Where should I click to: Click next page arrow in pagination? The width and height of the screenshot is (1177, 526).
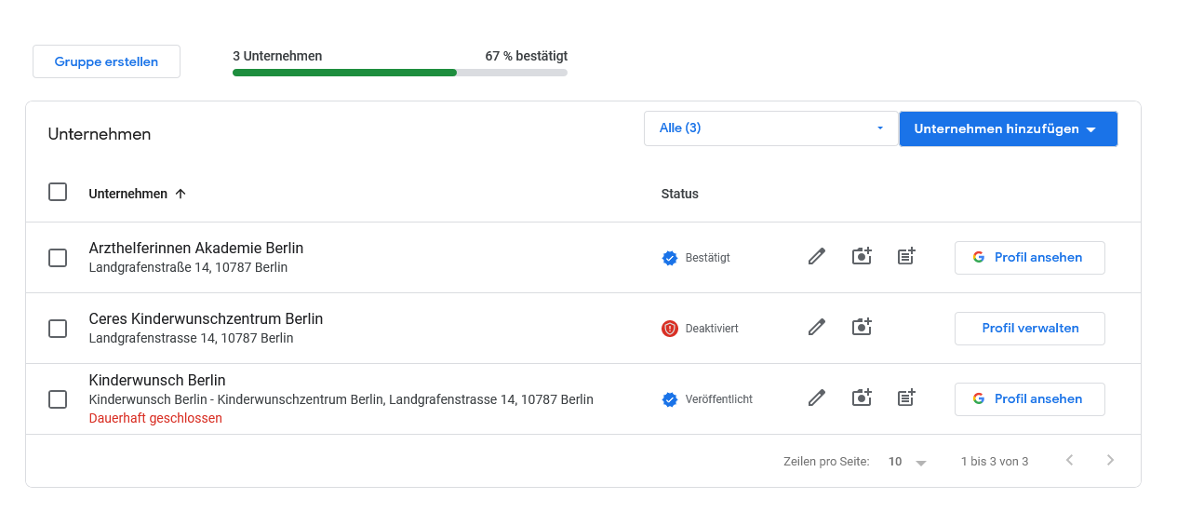[x=1110, y=460]
